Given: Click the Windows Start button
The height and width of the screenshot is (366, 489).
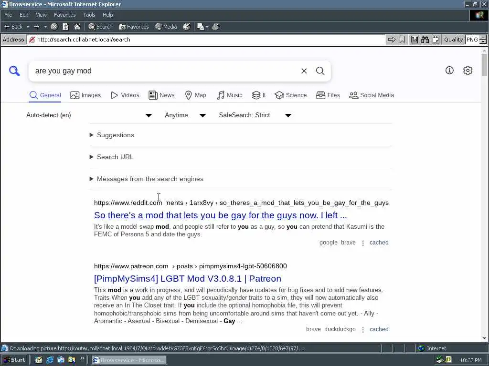Looking at the screenshot, I should tap(14, 360).
